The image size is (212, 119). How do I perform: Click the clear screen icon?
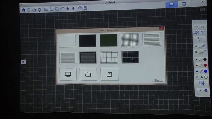point(202,83)
